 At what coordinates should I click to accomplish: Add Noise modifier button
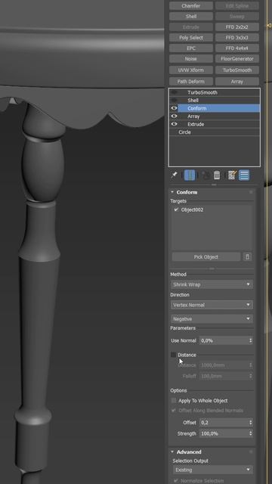(x=191, y=59)
